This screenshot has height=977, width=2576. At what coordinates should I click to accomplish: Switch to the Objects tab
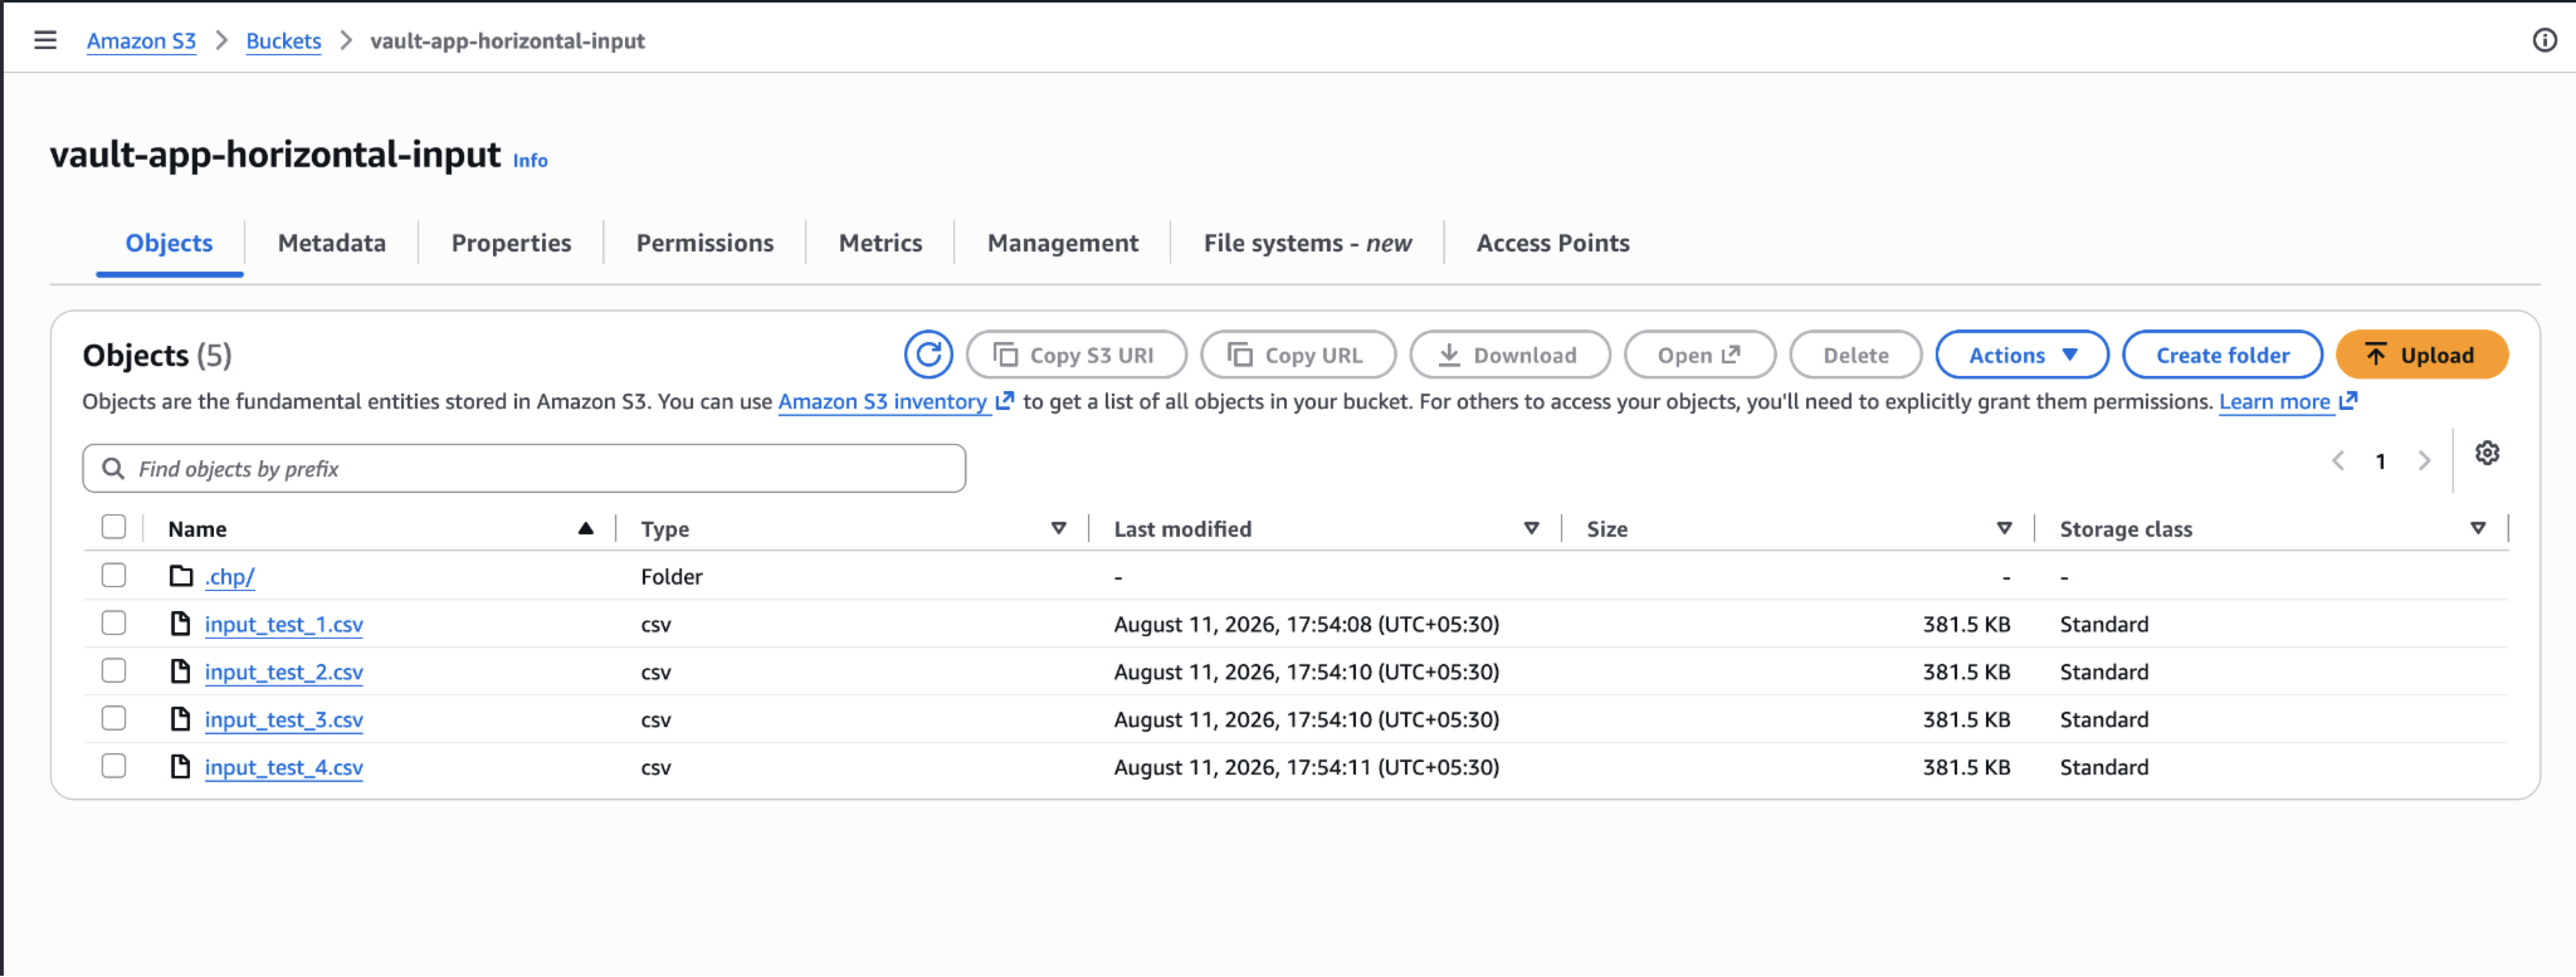pyautogui.click(x=169, y=243)
